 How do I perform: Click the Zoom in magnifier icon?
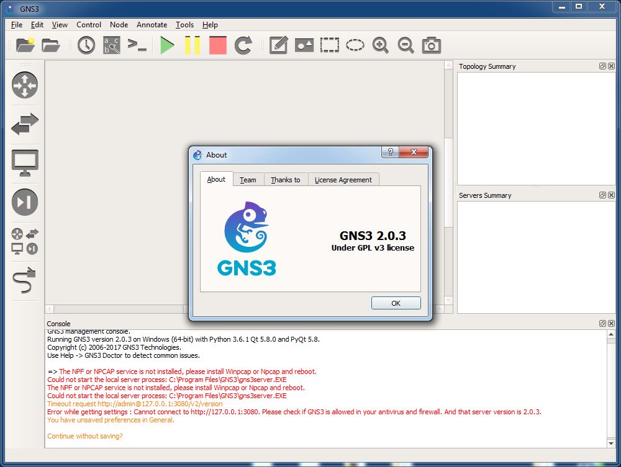pos(380,45)
